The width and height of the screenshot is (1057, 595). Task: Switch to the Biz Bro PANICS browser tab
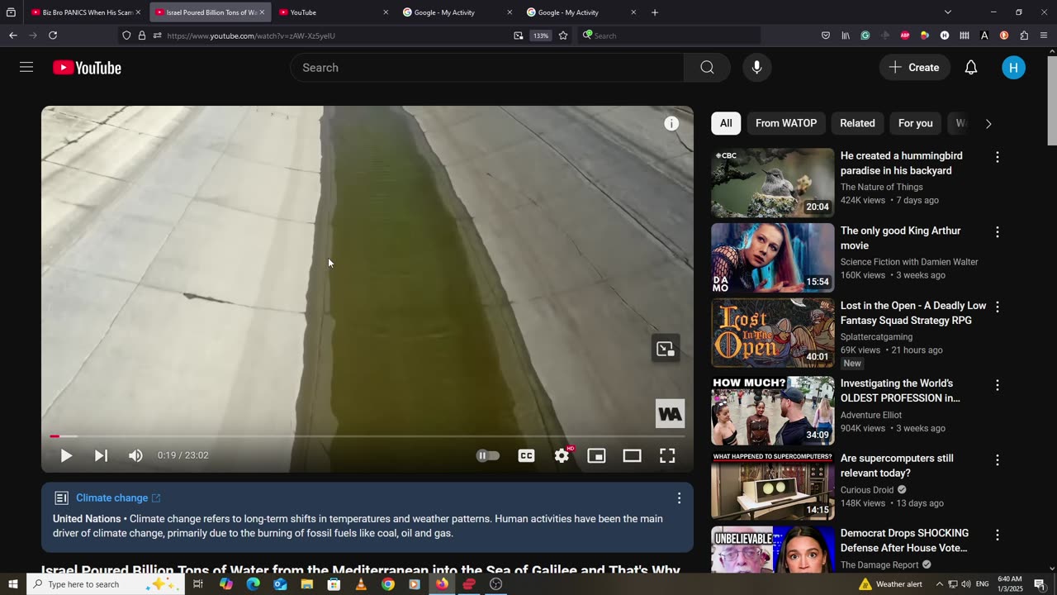pyautogui.click(x=86, y=12)
